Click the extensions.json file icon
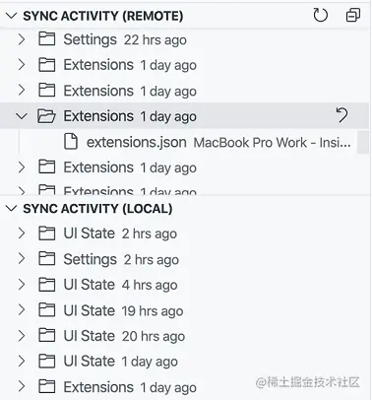 (71, 142)
